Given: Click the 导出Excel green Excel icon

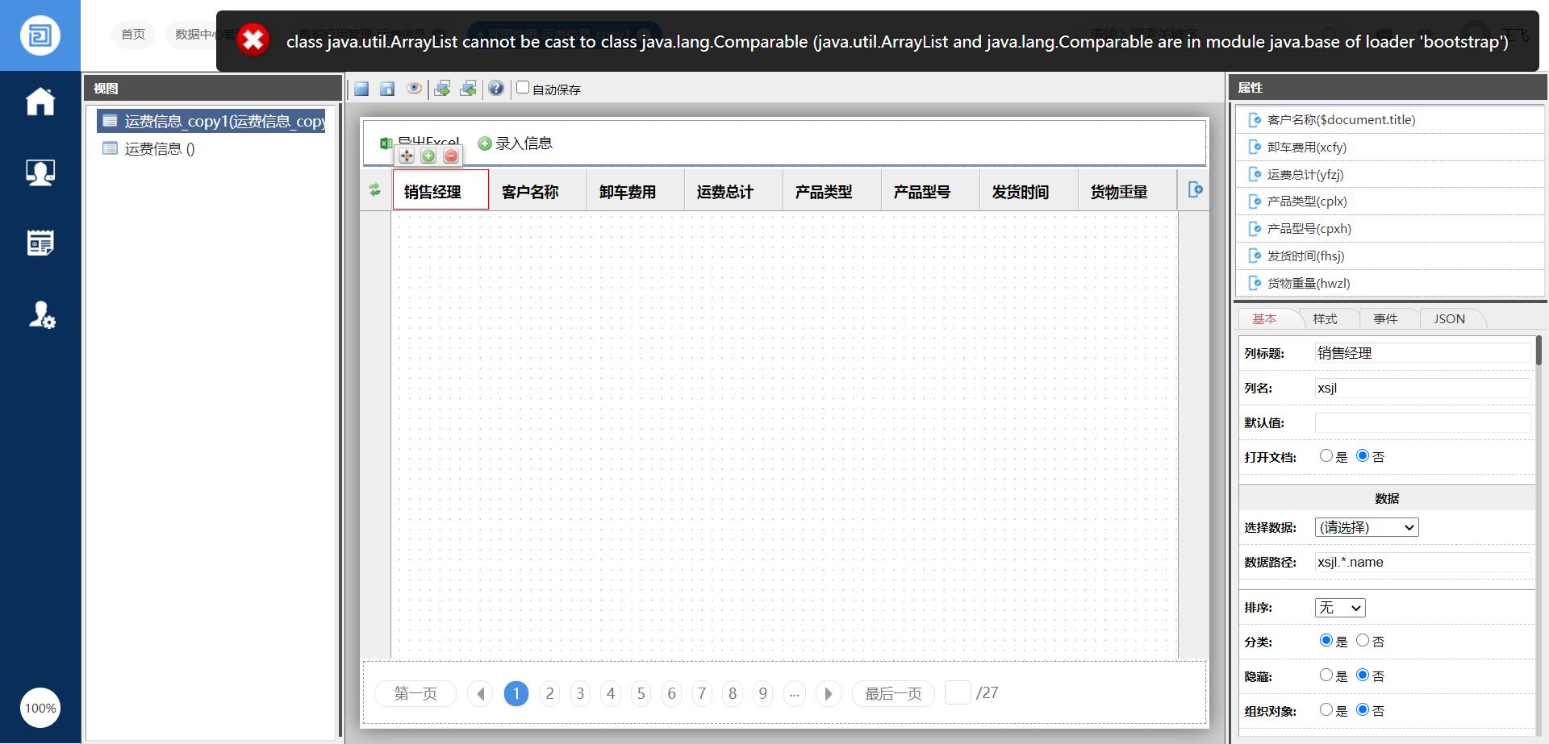Looking at the screenshot, I should click(x=386, y=143).
